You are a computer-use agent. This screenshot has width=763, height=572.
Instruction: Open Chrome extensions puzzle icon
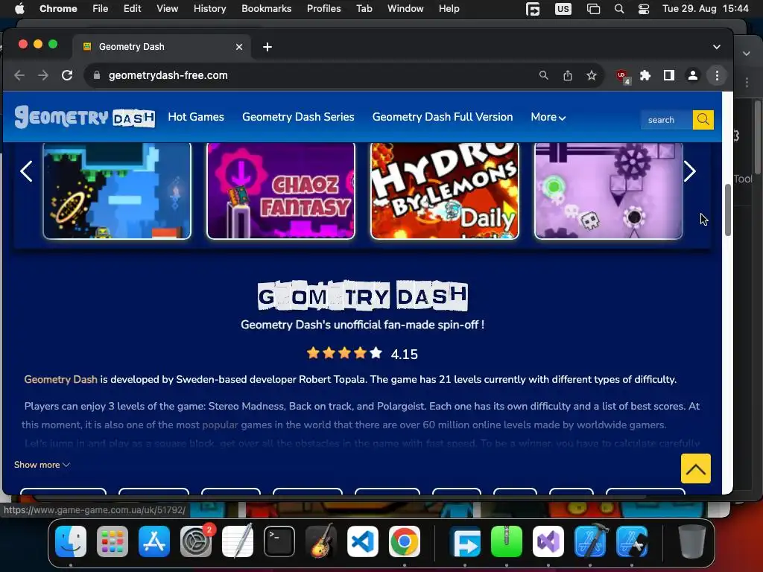645,75
